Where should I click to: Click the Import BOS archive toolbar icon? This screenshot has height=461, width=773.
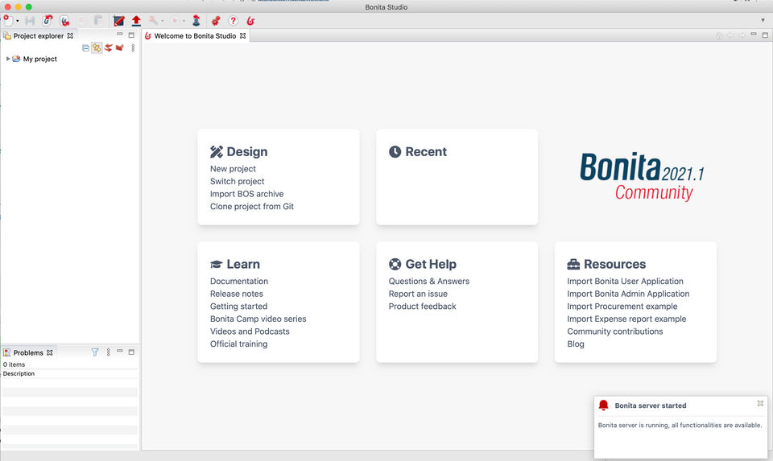point(48,20)
